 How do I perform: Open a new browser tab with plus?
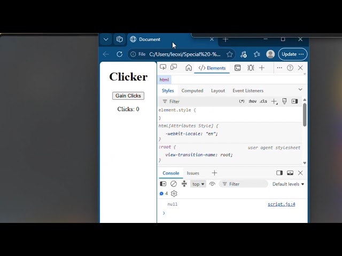coord(226,39)
